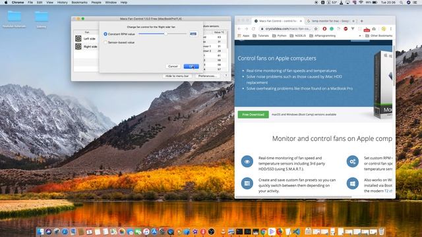This screenshot has height=237, width=422.
Task: Click the Left side fan row label
Action: click(90, 39)
